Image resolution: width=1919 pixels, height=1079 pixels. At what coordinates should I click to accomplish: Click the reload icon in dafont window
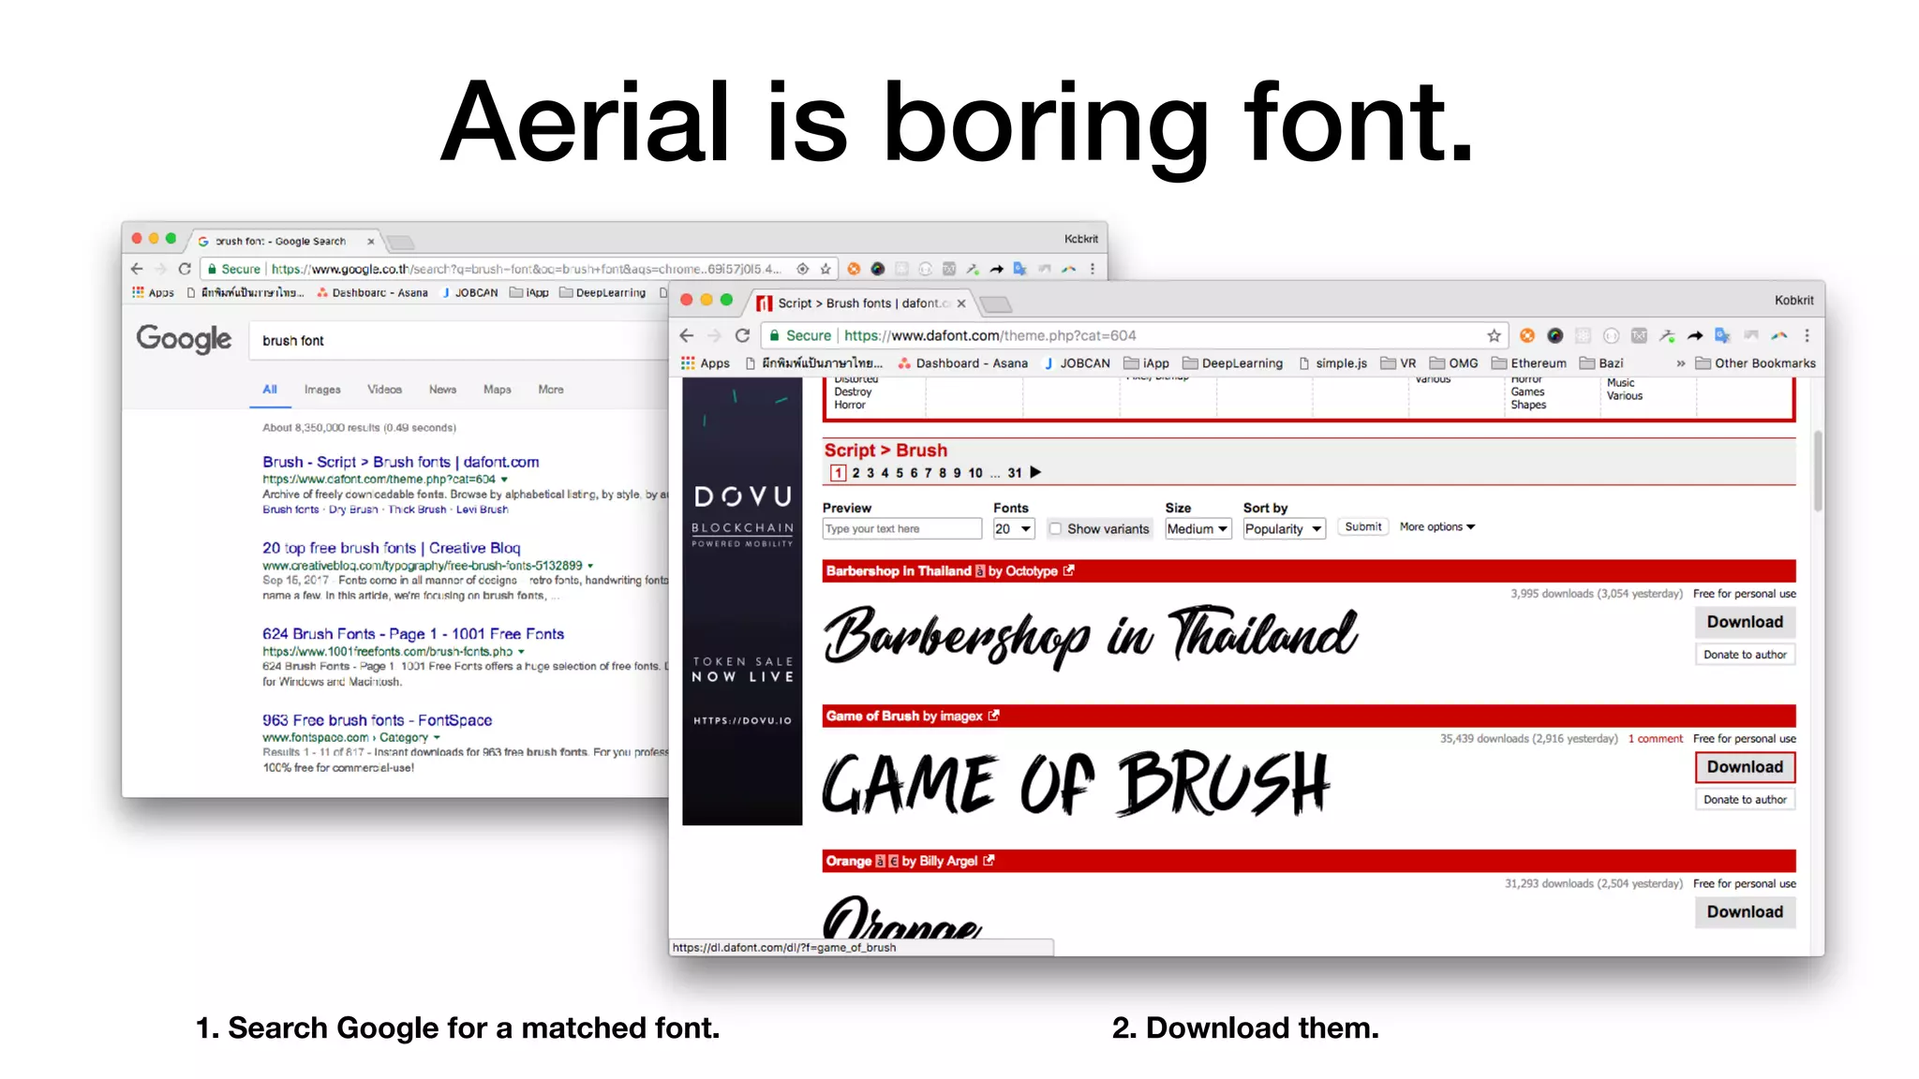point(742,335)
